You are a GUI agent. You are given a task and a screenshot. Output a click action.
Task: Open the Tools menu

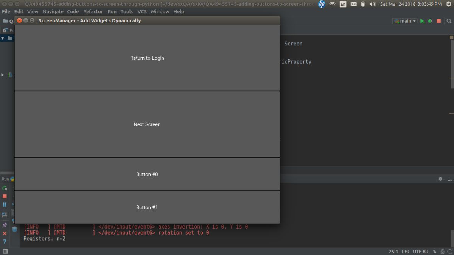pyautogui.click(x=127, y=11)
